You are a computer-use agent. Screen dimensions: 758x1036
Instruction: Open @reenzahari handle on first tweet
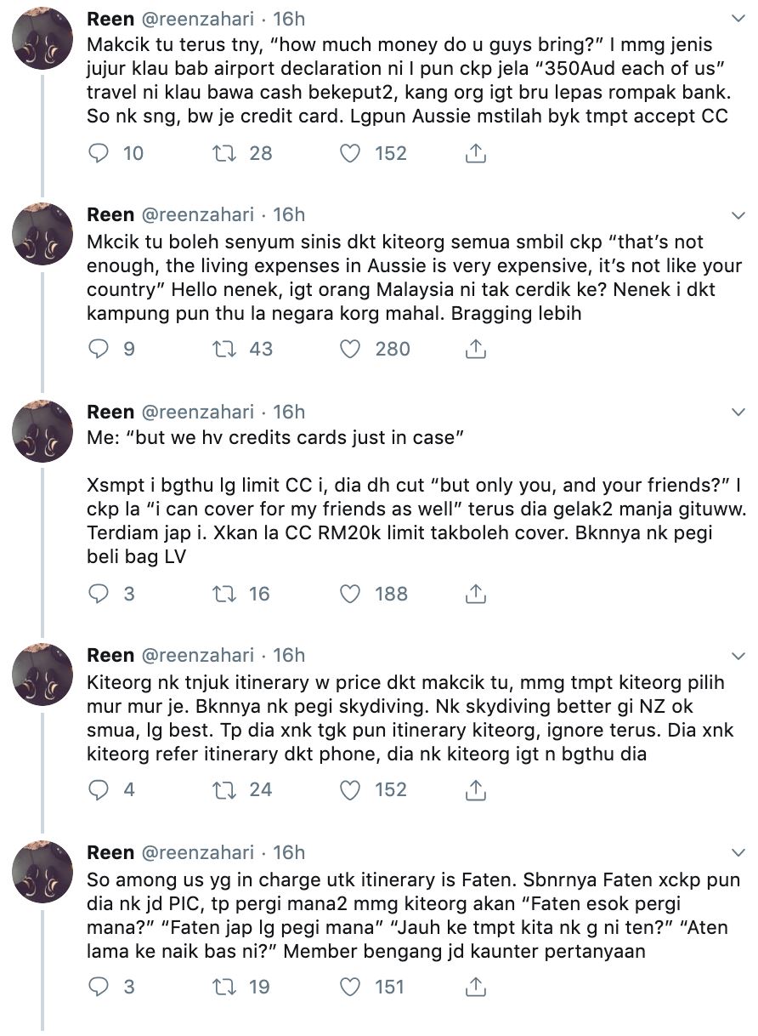(x=196, y=18)
